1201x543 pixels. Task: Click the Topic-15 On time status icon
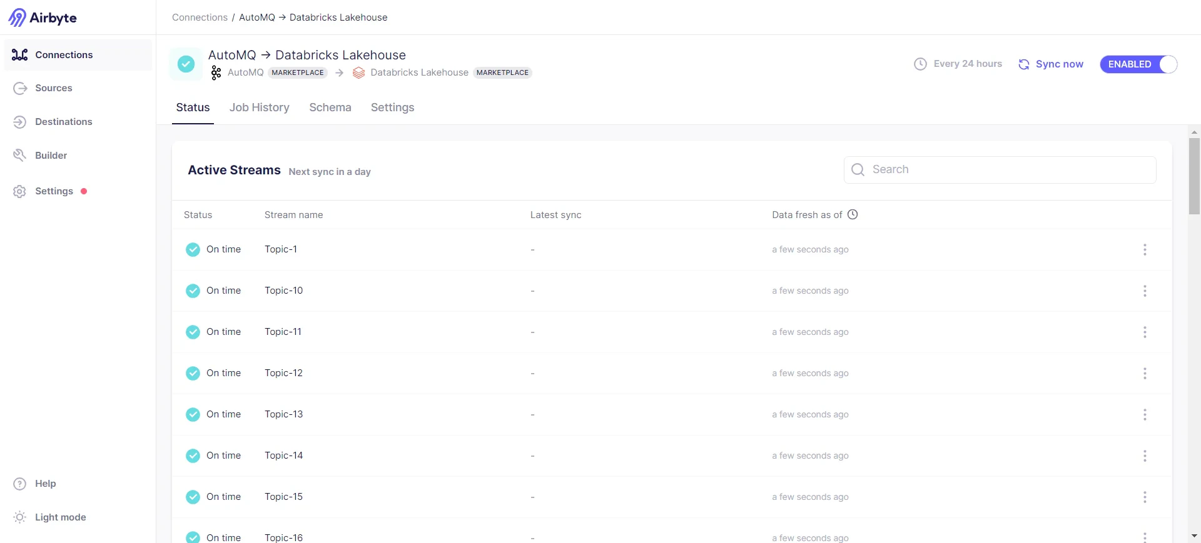coord(193,497)
